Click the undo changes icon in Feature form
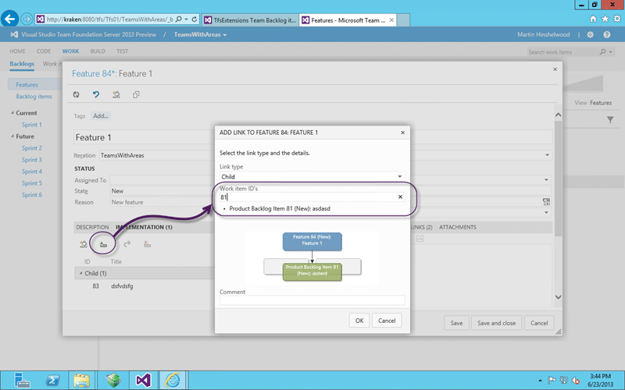 coord(96,94)
